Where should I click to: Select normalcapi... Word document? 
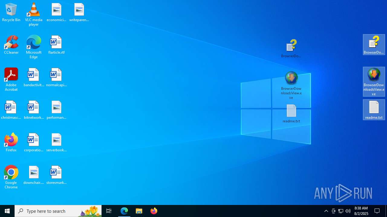pos(57,78)
